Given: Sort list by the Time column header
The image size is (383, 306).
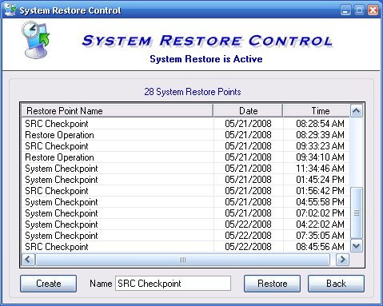Looking at the screenshot, I should [317, 111].
